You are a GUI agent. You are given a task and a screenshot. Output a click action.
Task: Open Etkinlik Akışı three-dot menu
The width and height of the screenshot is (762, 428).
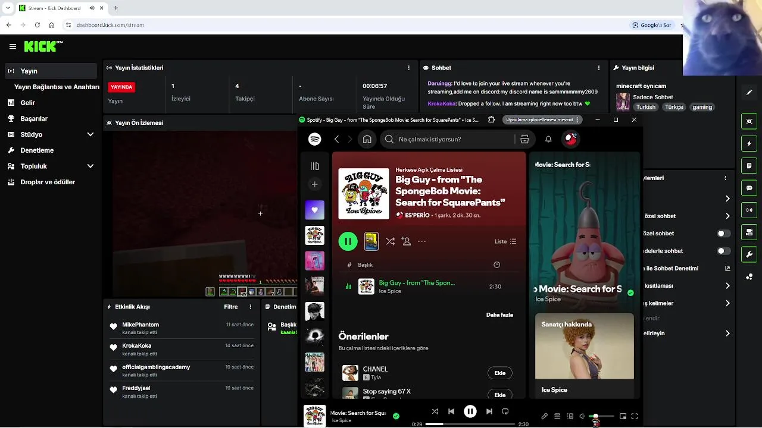click(250, 307)
